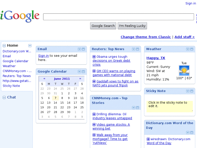
Task: Select June 25 in the calendar
Action: tap(82, 107)
